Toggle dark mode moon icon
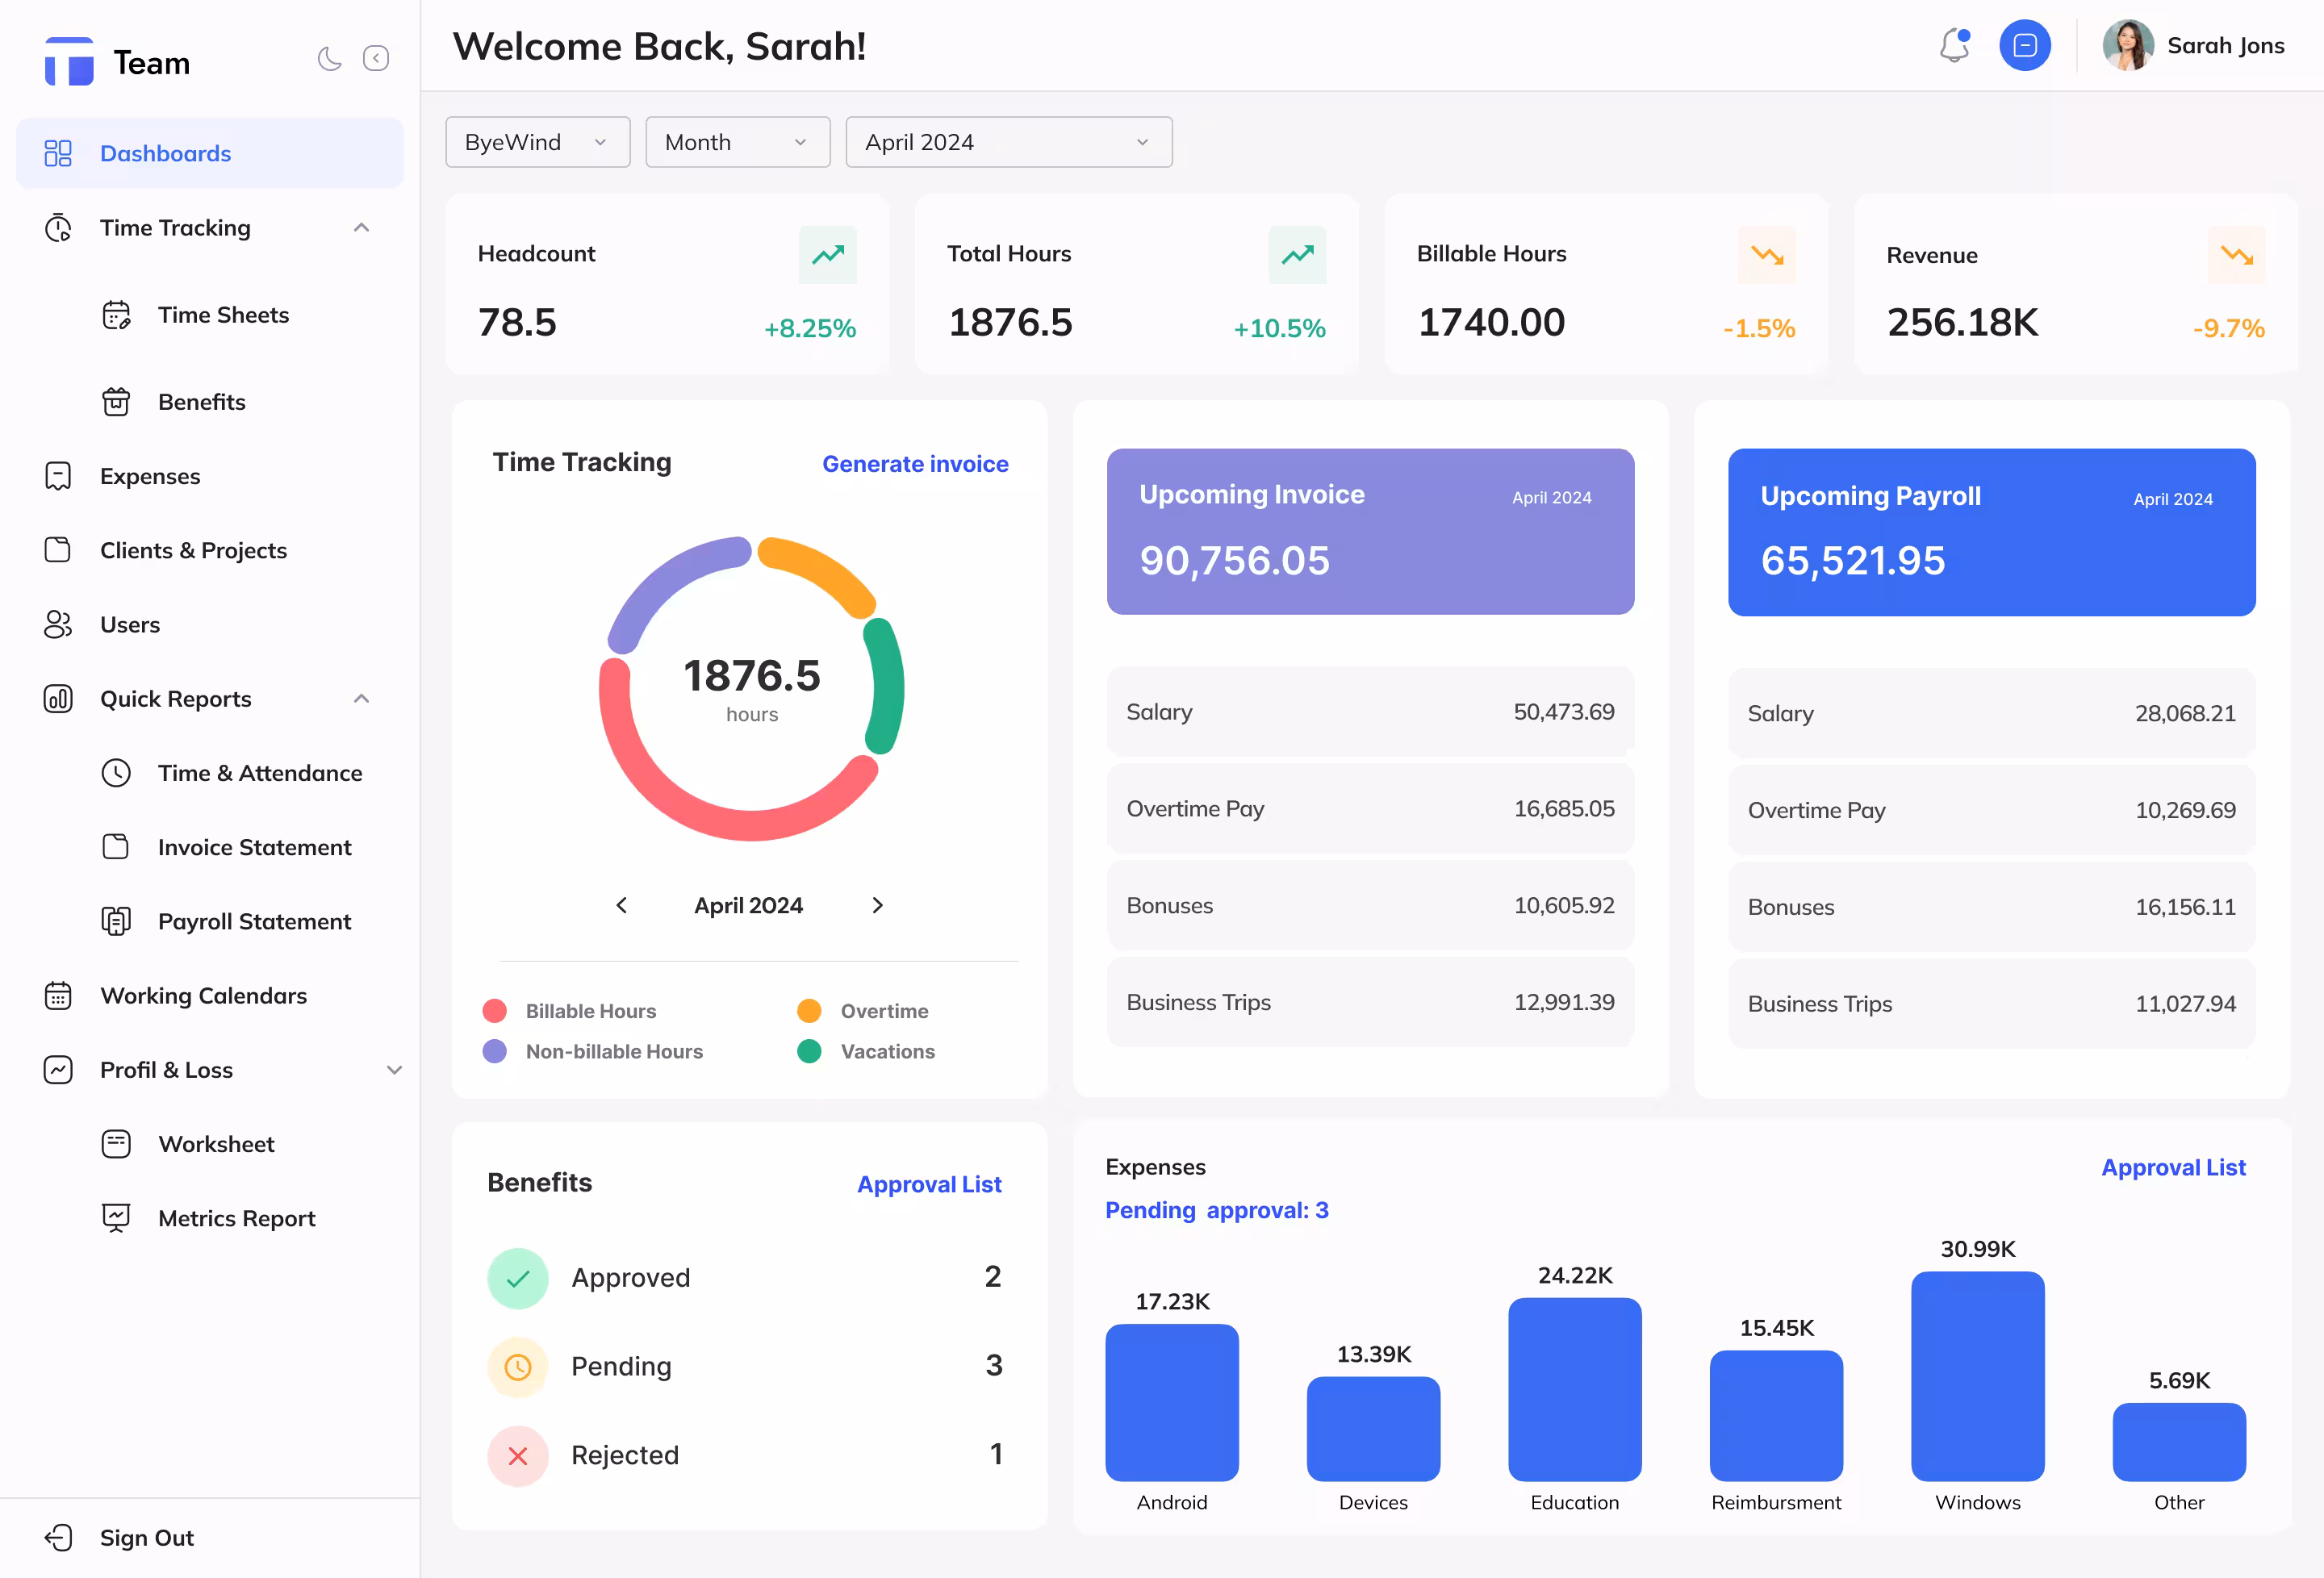This screenshot has height=1578, width=2324. coord(329,59)
